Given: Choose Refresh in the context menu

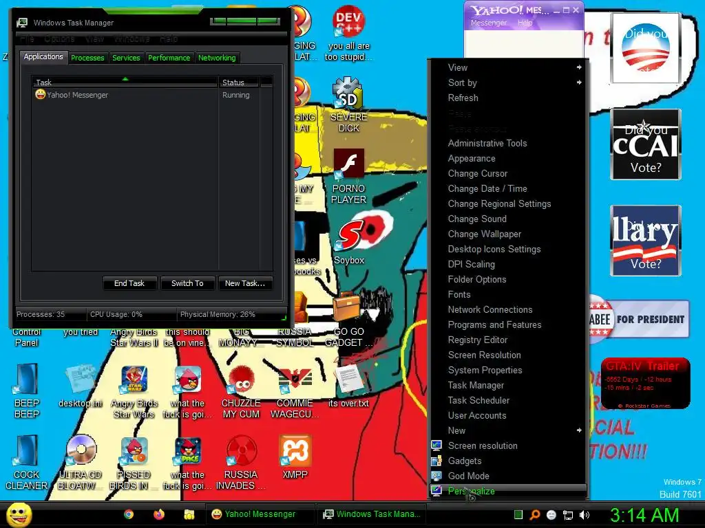Looking at the screenshot, I should (508, 98).
